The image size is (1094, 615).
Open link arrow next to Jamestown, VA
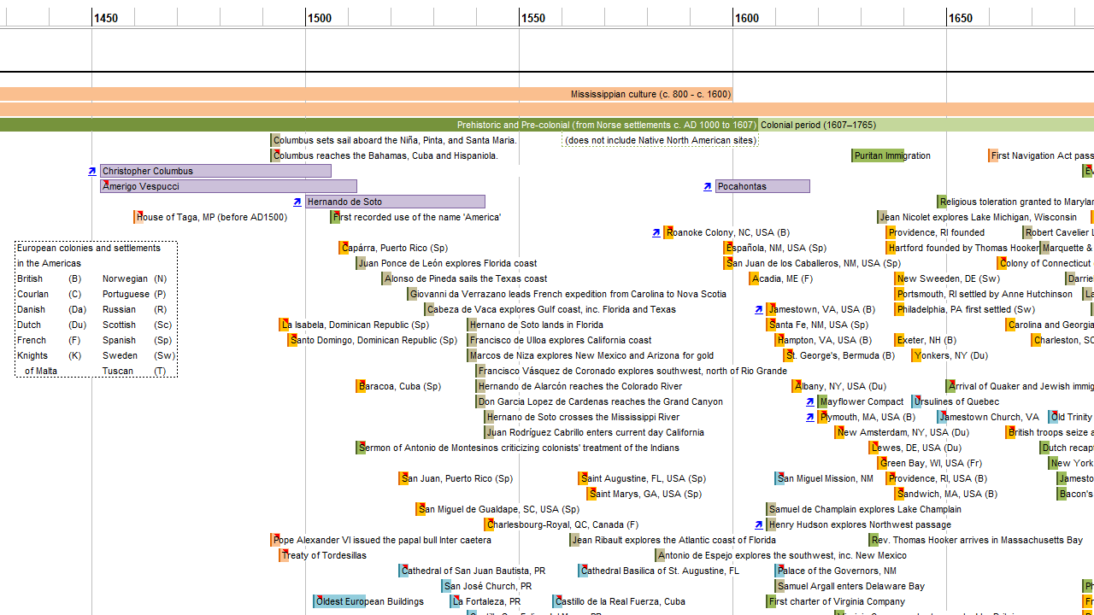click(x=759, y=310)
